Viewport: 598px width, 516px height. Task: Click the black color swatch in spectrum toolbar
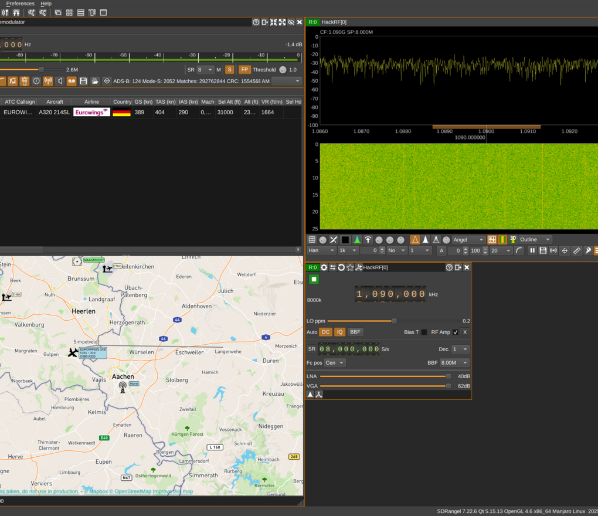tap(345, 239)
